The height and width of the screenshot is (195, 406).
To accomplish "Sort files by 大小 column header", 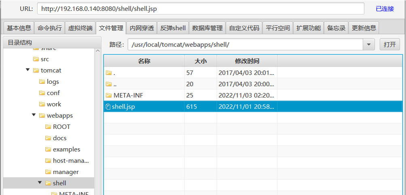I will [x=201, y=61].
